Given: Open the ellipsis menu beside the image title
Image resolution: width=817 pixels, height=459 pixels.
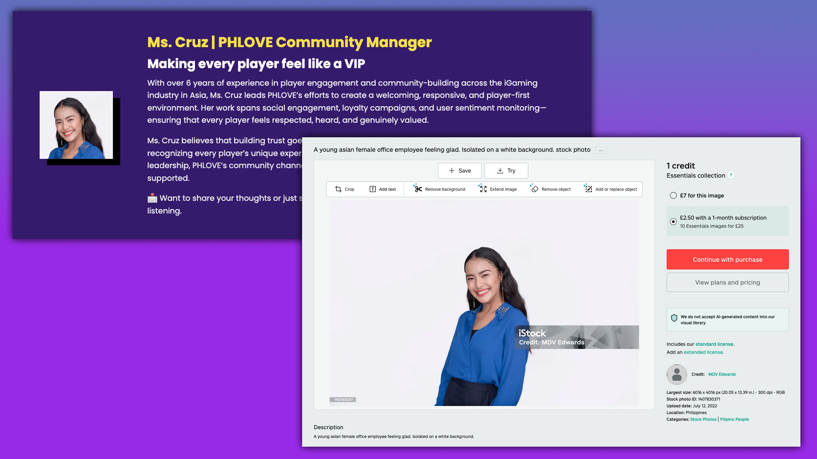Looking at the screenshot, I should (x=601, y=150).
